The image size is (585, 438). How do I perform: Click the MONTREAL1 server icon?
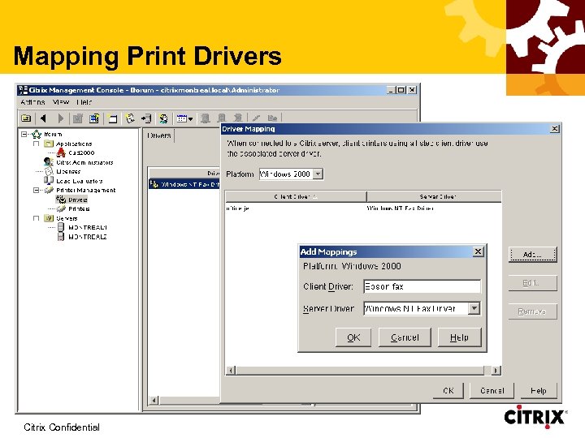click(x=61, y=227)
